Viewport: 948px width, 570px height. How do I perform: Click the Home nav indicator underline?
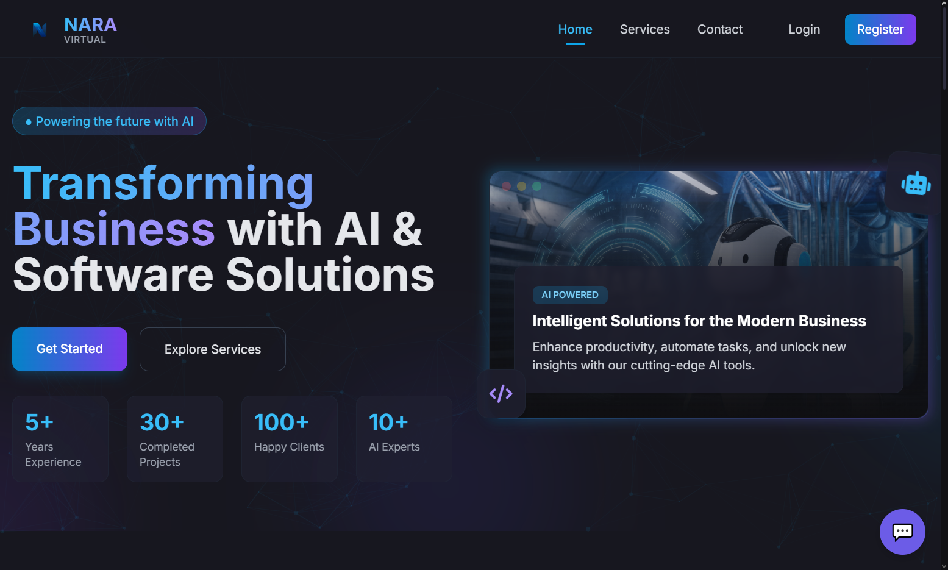tap(574, 42)
